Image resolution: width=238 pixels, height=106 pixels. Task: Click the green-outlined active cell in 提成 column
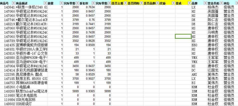tap(183, 36)
